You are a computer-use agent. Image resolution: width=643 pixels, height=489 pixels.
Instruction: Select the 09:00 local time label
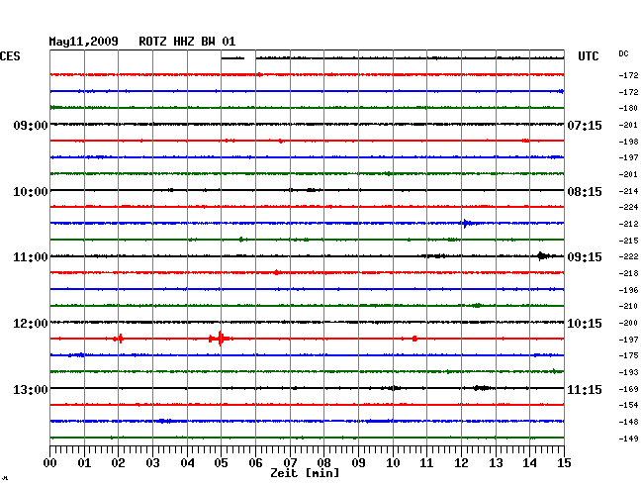(x=31, y=125)
